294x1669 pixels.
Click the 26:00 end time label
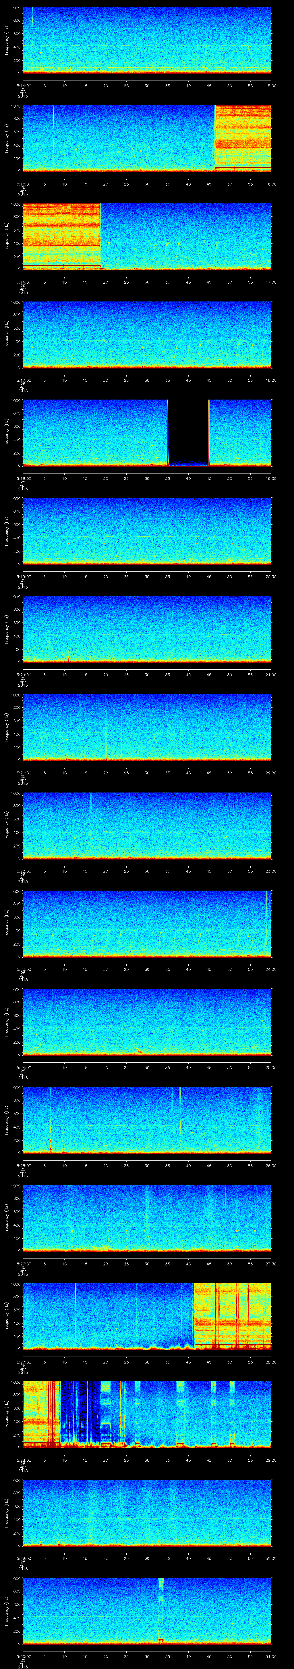(271, 1166)
